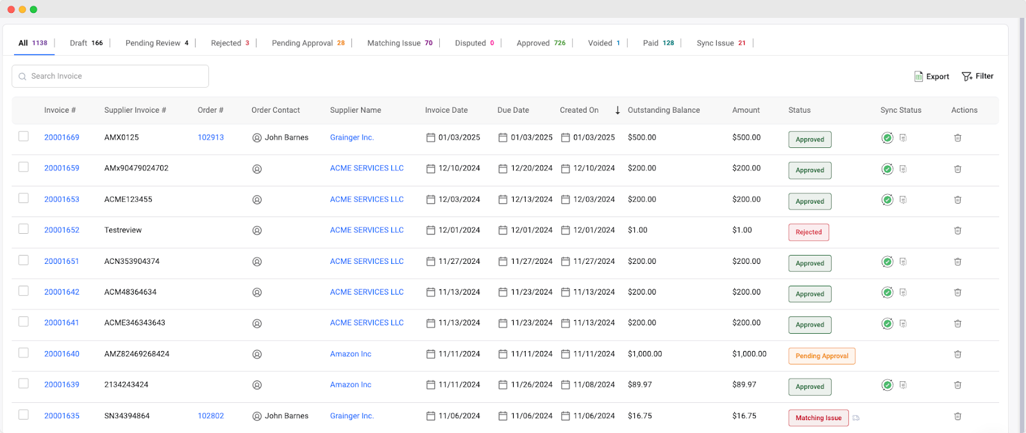
Task: Open the Matching Issue tab
Action: (x=399, y=43)
